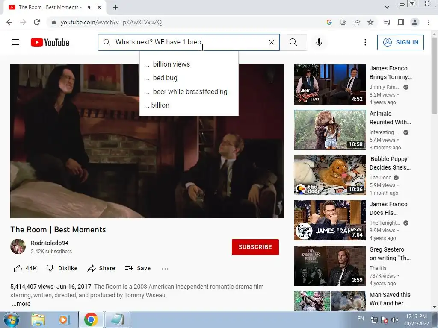Bookmark this page with the star icon
The image size is (438, 328).
[x=370, y=22]
